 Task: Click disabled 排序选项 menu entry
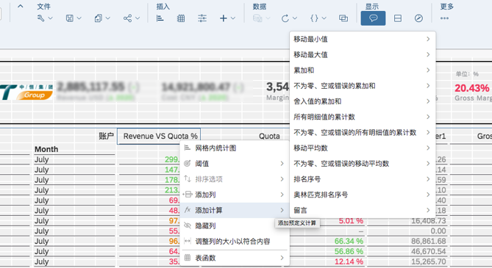(x=235, y=179)
